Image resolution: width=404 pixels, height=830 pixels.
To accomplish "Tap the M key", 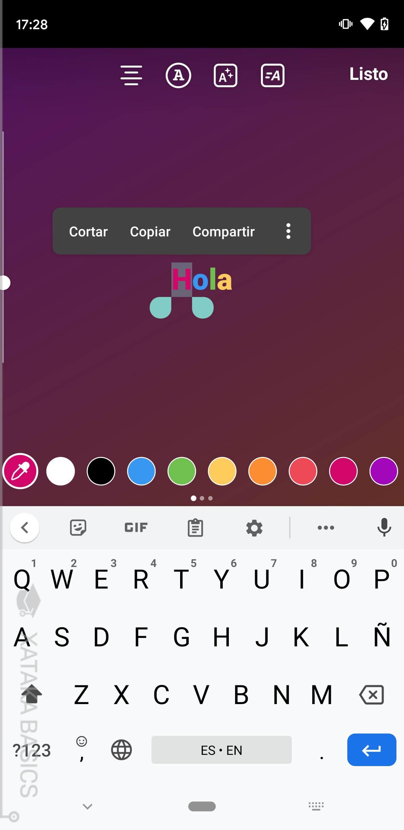I will [321, 695].
